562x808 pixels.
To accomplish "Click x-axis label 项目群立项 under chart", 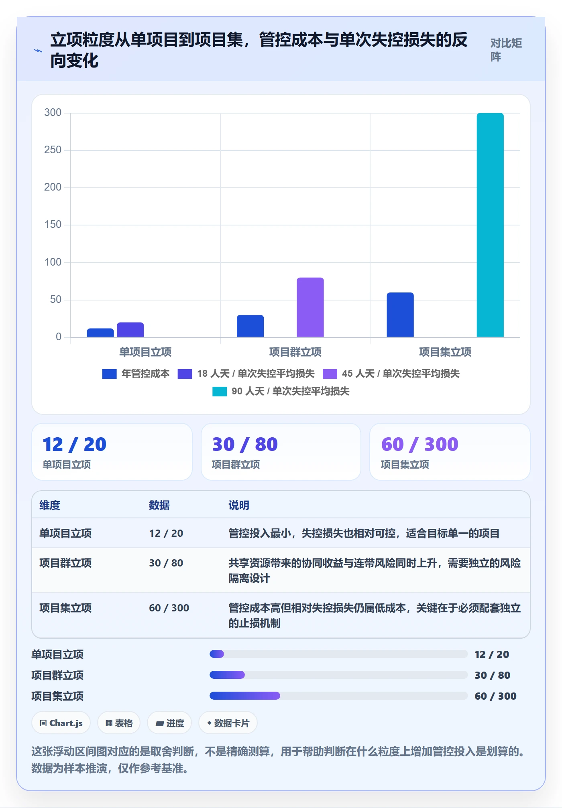I will pyautogui.click(x=295, y=352).
